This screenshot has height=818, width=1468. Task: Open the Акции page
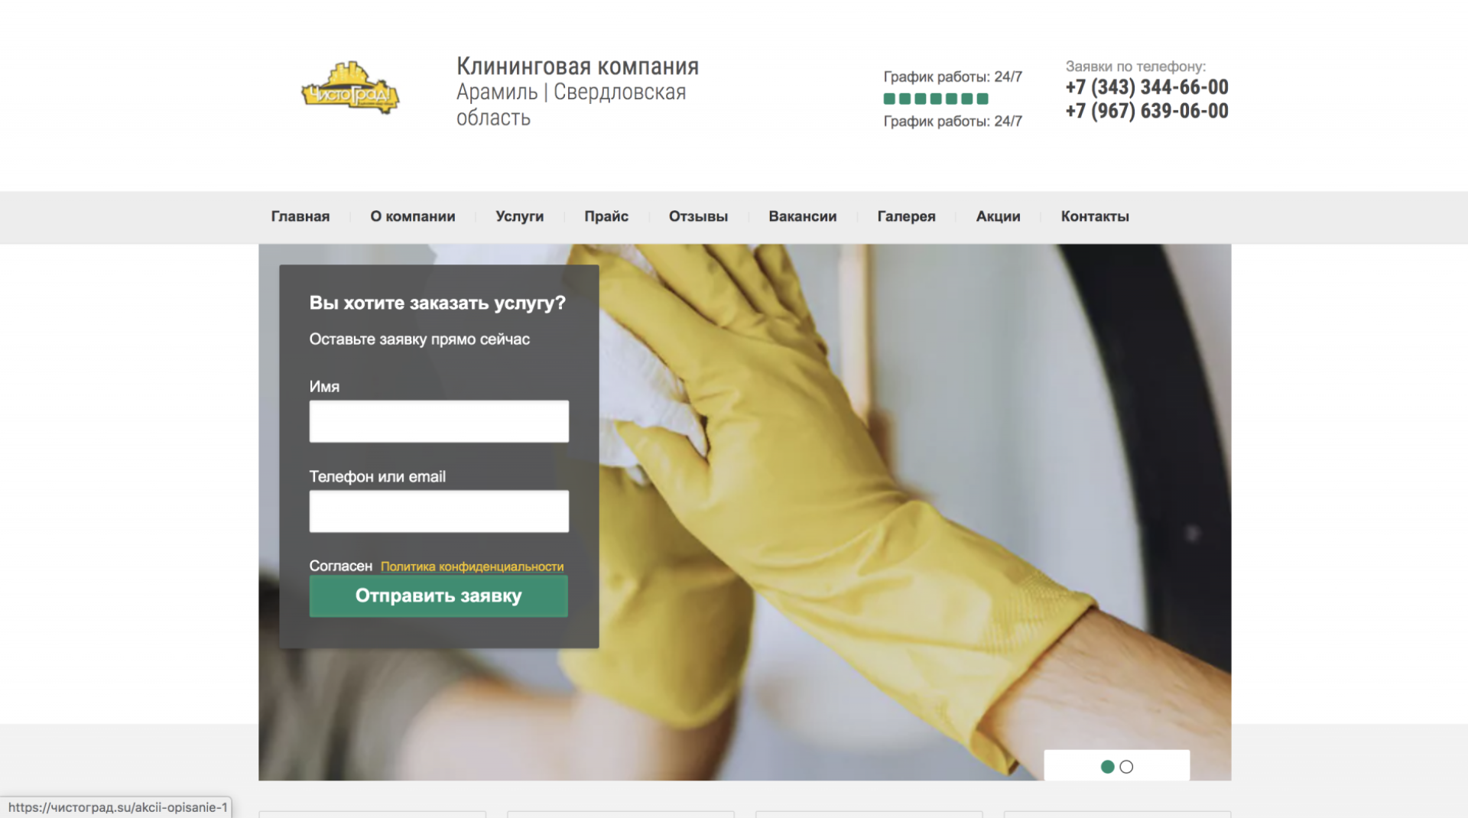998,216
